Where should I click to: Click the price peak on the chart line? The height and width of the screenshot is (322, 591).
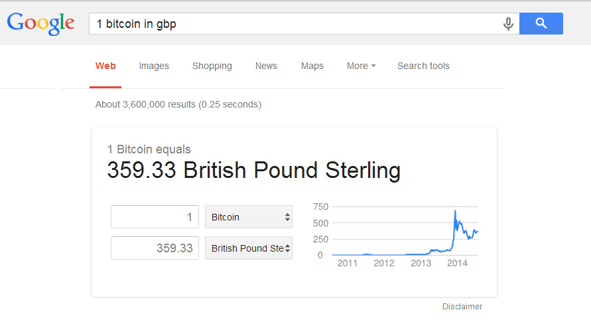point(455,211)
